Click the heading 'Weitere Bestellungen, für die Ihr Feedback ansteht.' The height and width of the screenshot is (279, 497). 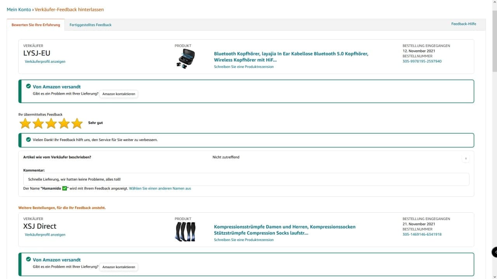[62, 208]
